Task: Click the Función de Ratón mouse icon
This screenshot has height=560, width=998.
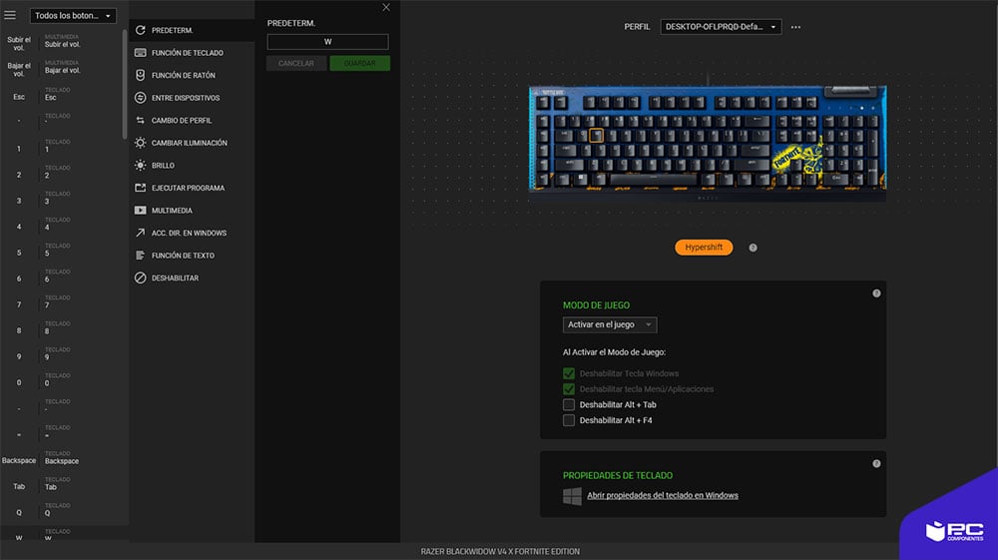Action: point(140,75)
